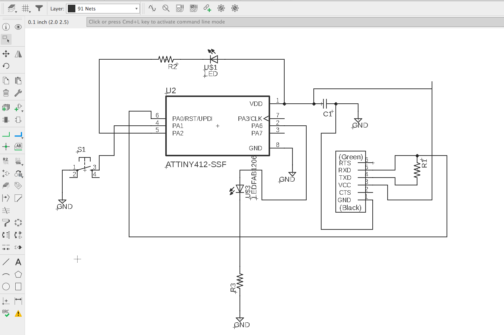
Task: Select the Slice lines tool
Action: (6, 210)
